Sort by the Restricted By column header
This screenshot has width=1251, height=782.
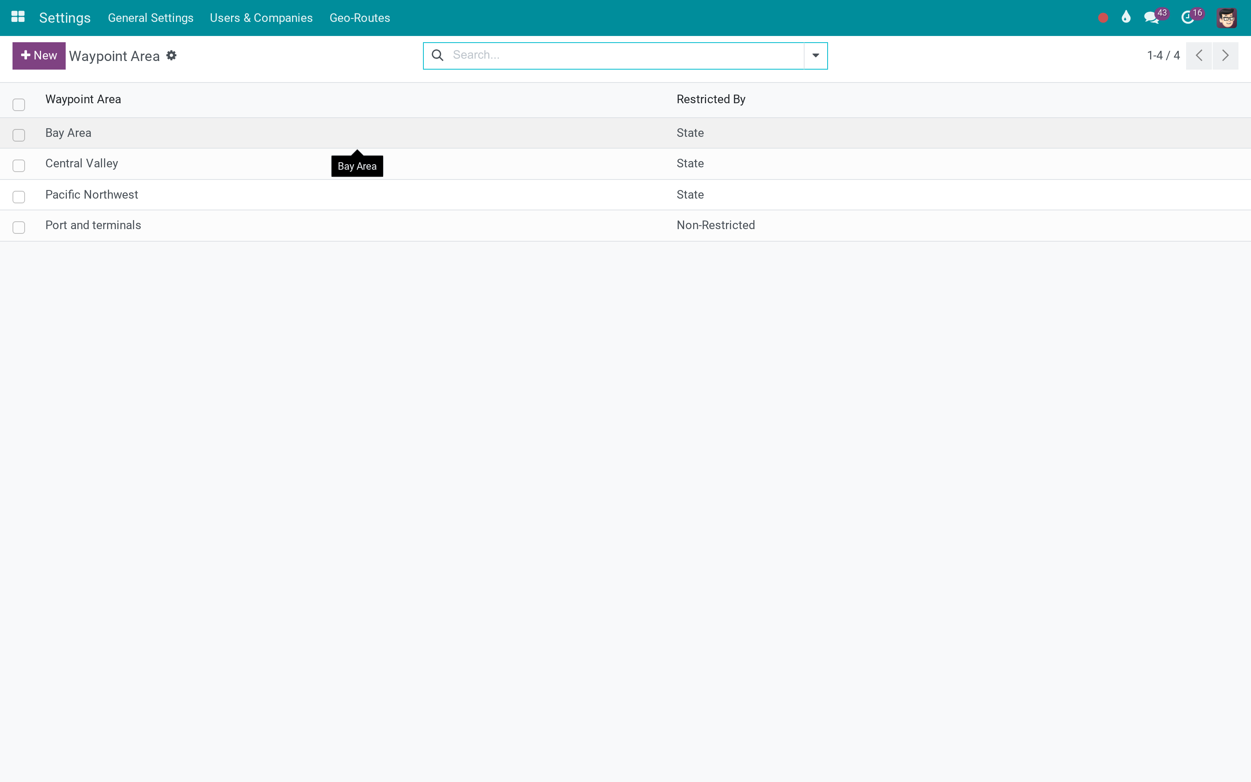point(711,99)
